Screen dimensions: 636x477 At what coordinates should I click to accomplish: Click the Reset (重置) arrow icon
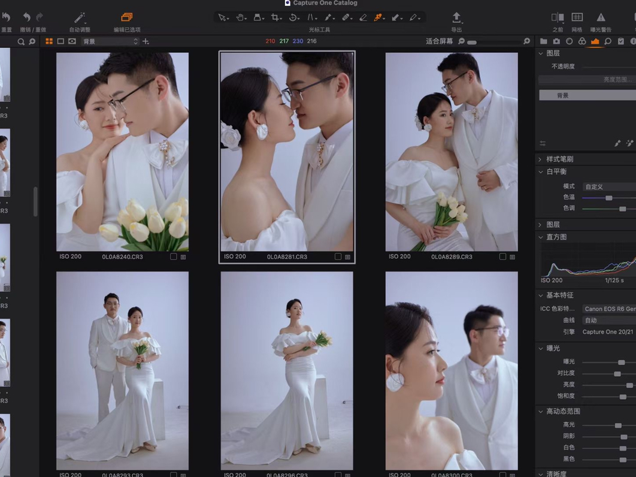(6, 17)
